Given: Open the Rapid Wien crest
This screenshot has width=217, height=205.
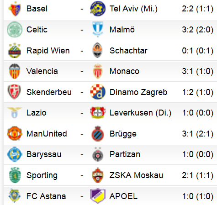Looking at the screenshot, I should click(15, 50).
